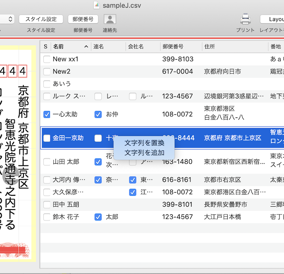Viewport: 284px width, 274px height.
Task: Check the box for New xx1 row
Action: pyautogui.click(x=47, y=59)
